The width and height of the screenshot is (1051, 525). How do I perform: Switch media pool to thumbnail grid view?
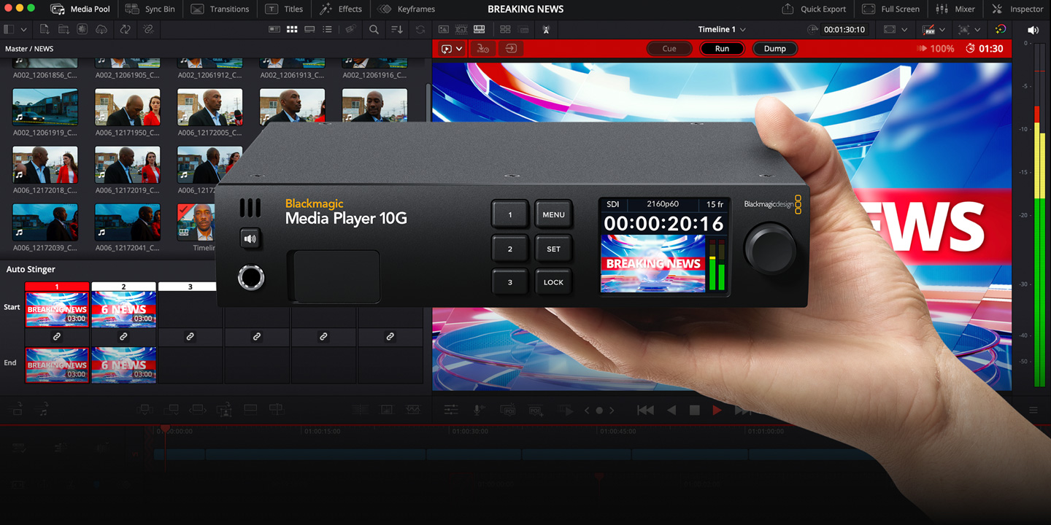pos(292,29)
